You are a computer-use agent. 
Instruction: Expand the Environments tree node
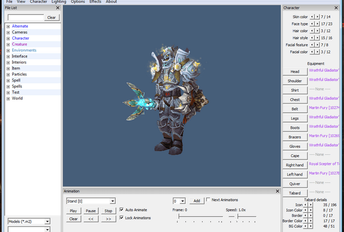8,51
